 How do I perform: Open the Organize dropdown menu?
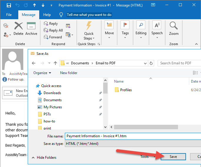(x=42, y=73)
